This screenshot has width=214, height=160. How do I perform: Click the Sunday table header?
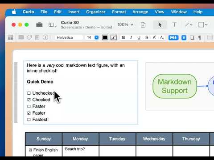point(44,139)
